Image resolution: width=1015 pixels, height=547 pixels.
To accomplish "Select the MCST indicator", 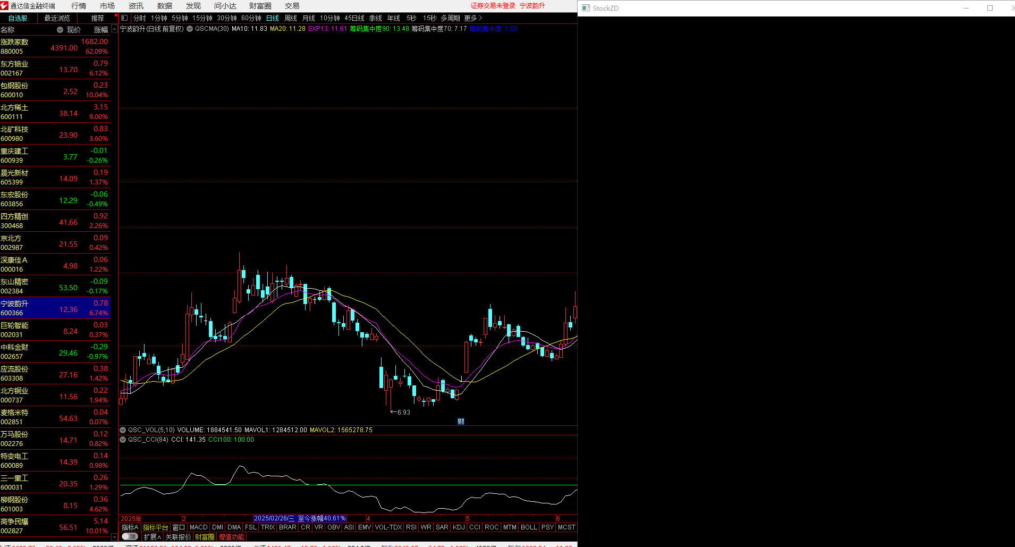I will click(x=566, y=527).
